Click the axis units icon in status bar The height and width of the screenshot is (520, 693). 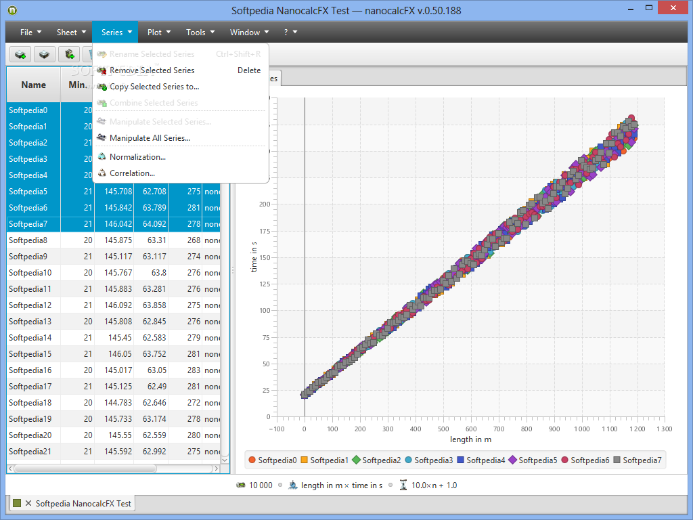coord(293,485)
